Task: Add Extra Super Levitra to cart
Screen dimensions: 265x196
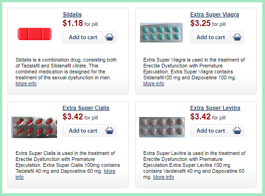Action: (211, 131)
